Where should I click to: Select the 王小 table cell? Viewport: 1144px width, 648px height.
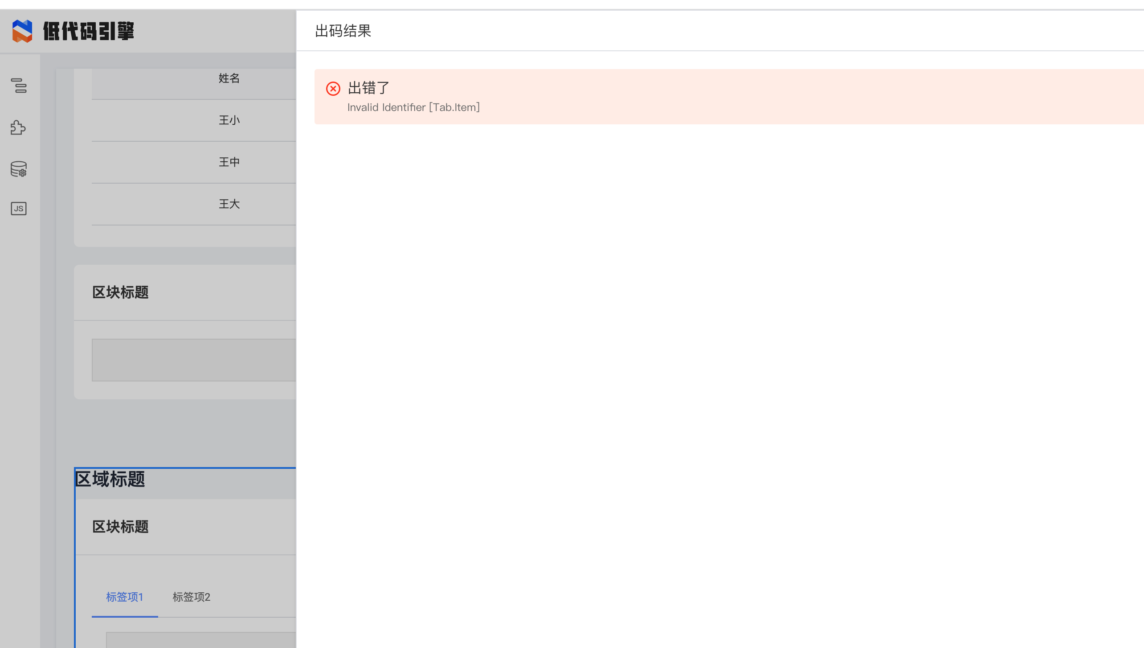point(229,120)
